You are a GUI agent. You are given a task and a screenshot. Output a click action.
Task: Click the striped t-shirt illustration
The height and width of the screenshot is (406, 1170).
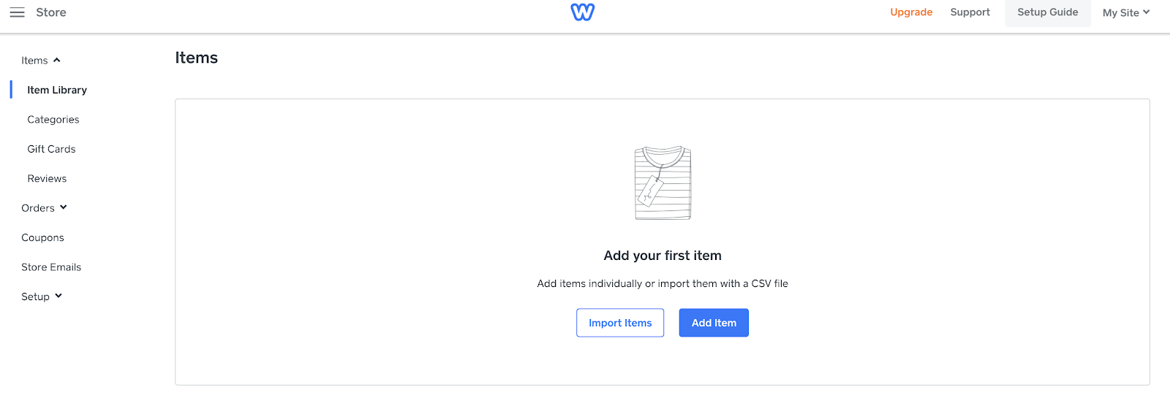coord(663,183)
